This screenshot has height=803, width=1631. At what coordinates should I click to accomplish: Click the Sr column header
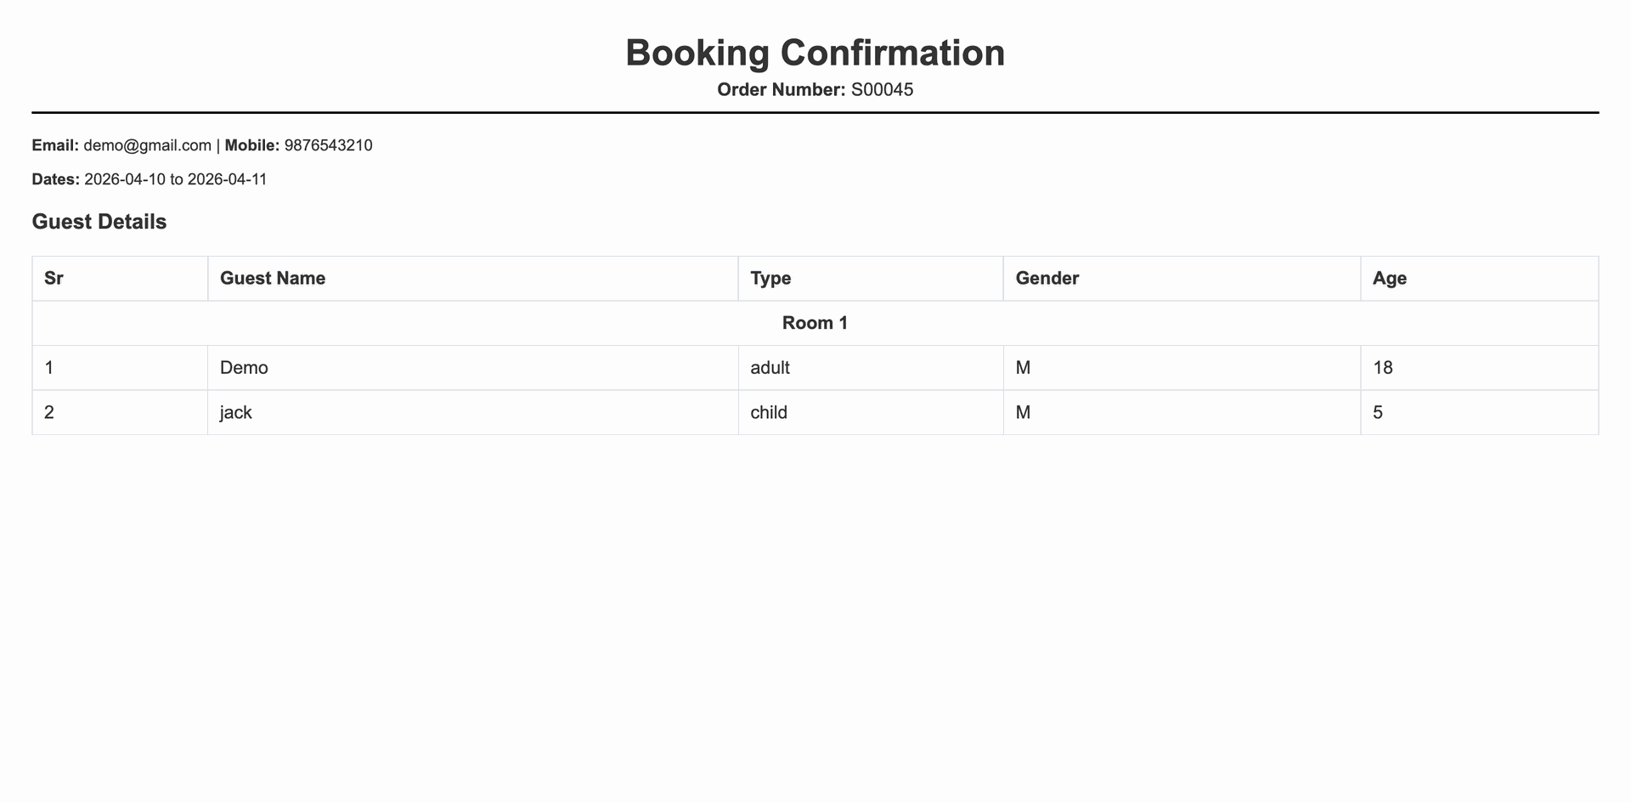[120, 279]
